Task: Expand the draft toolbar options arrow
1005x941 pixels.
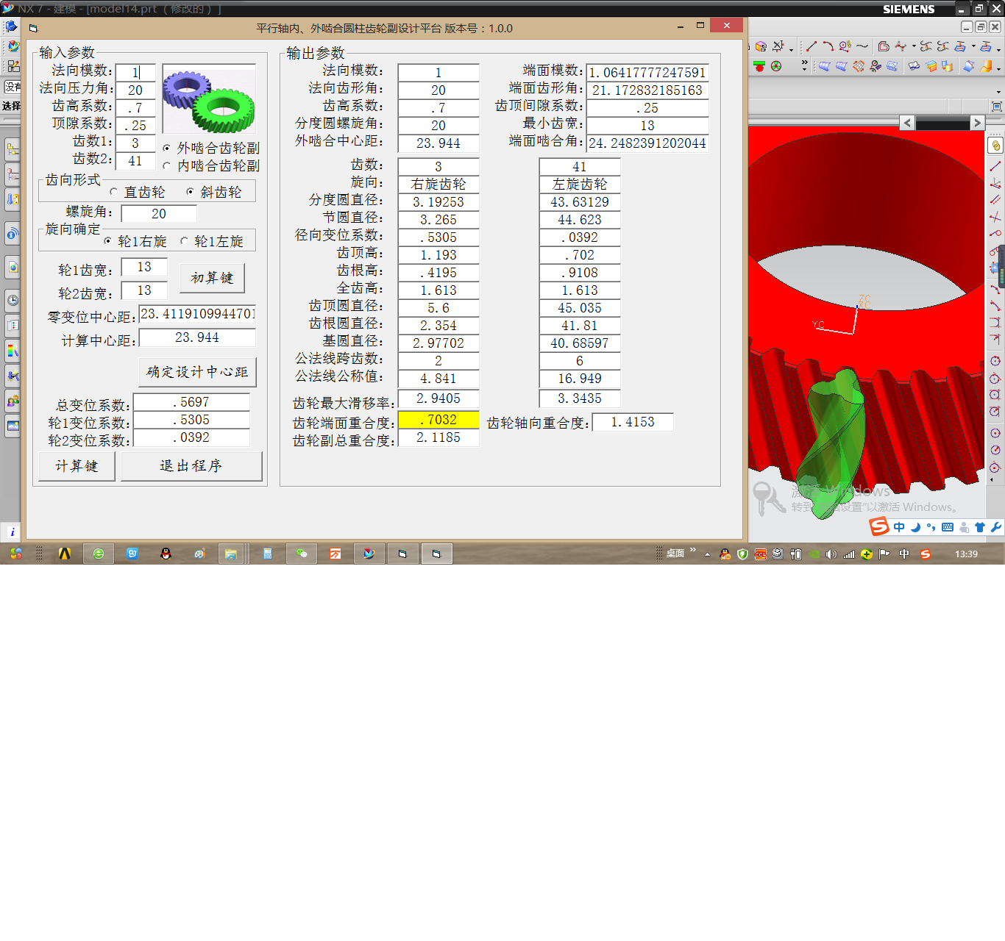Action: [x=998, y=68]
